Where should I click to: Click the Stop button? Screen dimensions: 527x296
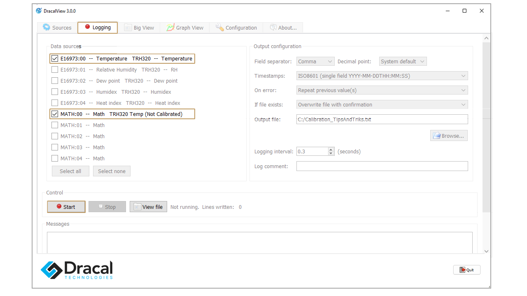point(107,207)
